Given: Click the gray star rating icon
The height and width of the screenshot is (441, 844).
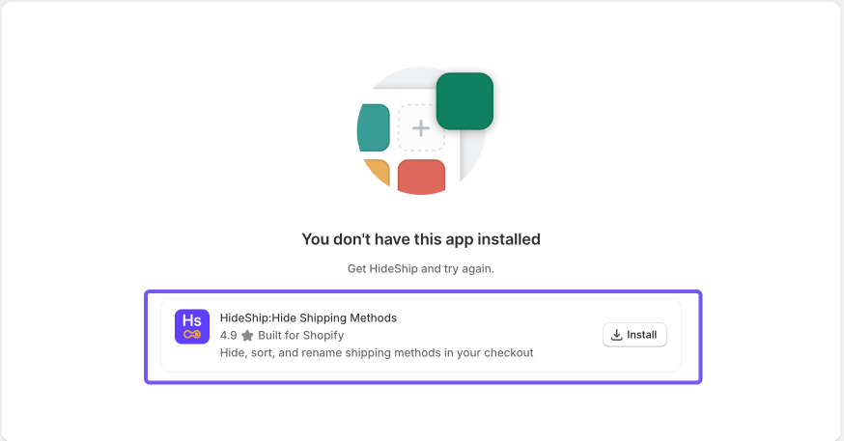Looking at the screenshot, I should (247, 336).
